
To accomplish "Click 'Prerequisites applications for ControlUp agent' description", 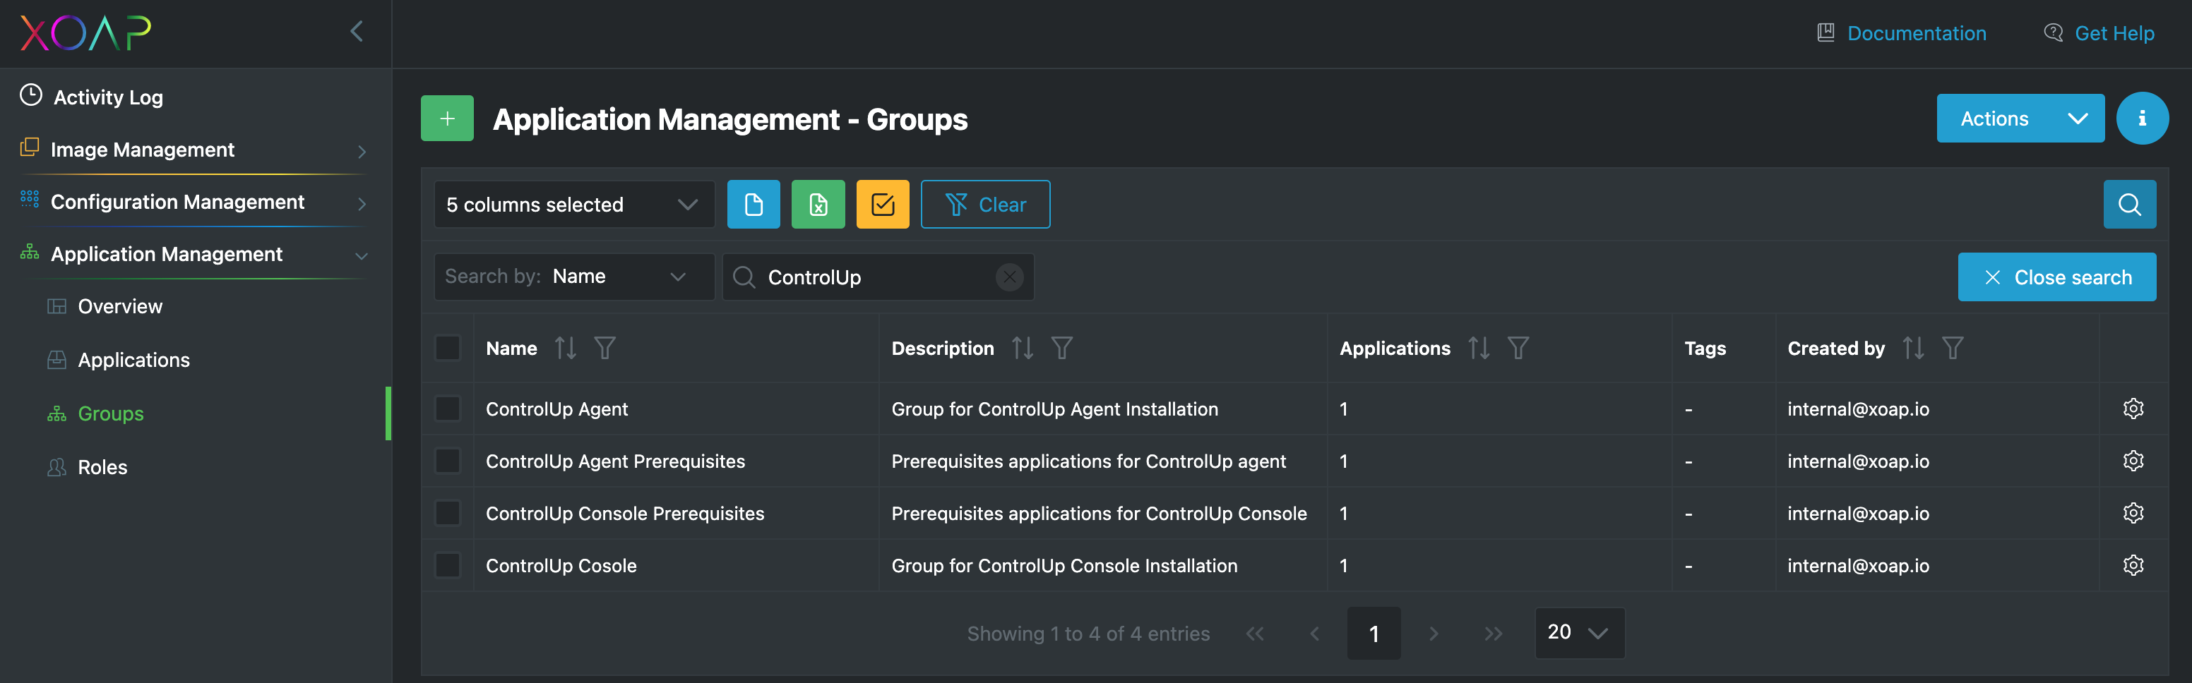I will pyautogui.click(x=1088, y=461).
